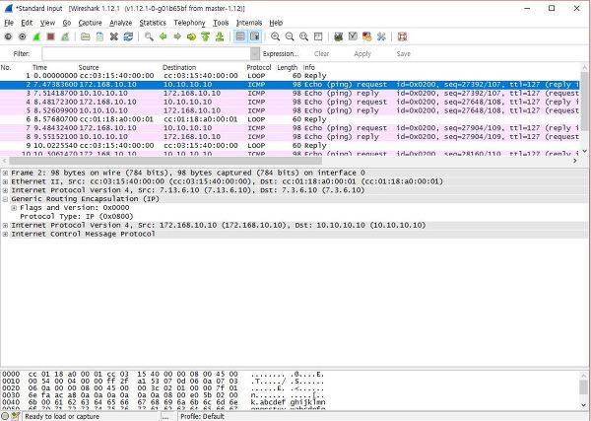Click the Save filter button
The height and width of the screenshot is (421, 591).
coord(403,54)
